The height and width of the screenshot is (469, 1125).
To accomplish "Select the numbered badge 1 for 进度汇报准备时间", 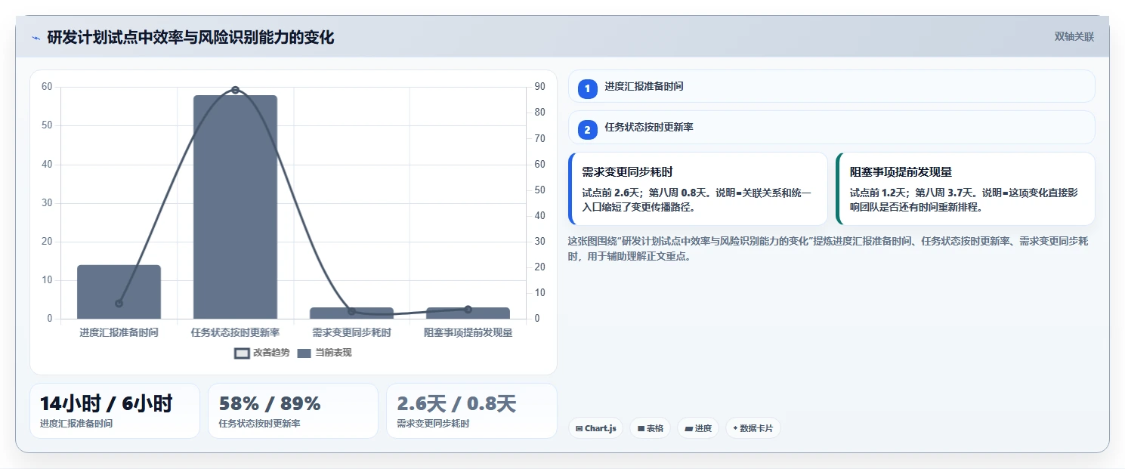I will [587, 88].
